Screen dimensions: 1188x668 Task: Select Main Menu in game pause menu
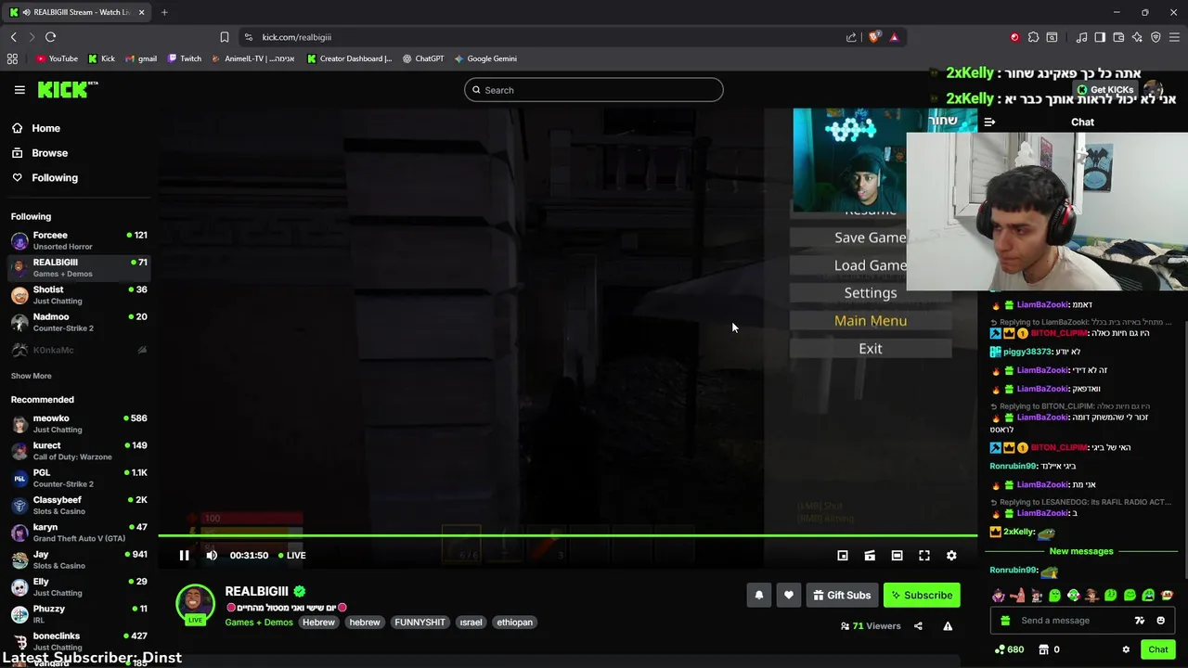(x=871, y=320)
